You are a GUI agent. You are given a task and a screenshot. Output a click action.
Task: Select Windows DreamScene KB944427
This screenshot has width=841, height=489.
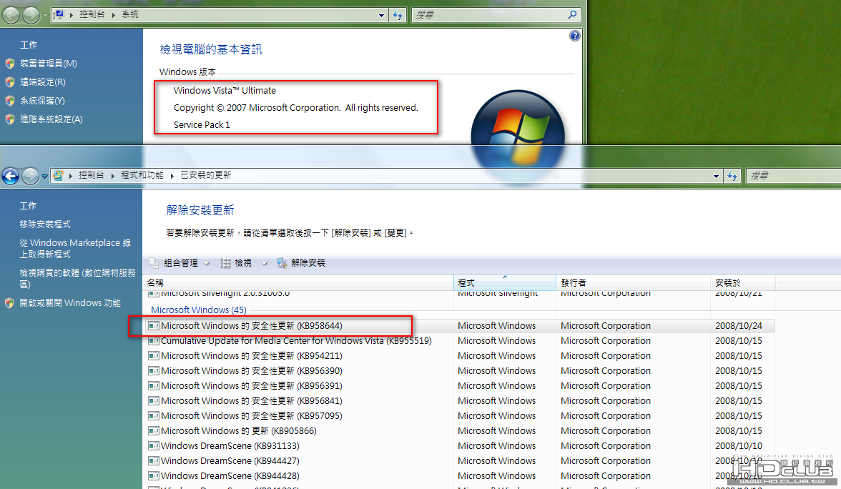[459, 460]
